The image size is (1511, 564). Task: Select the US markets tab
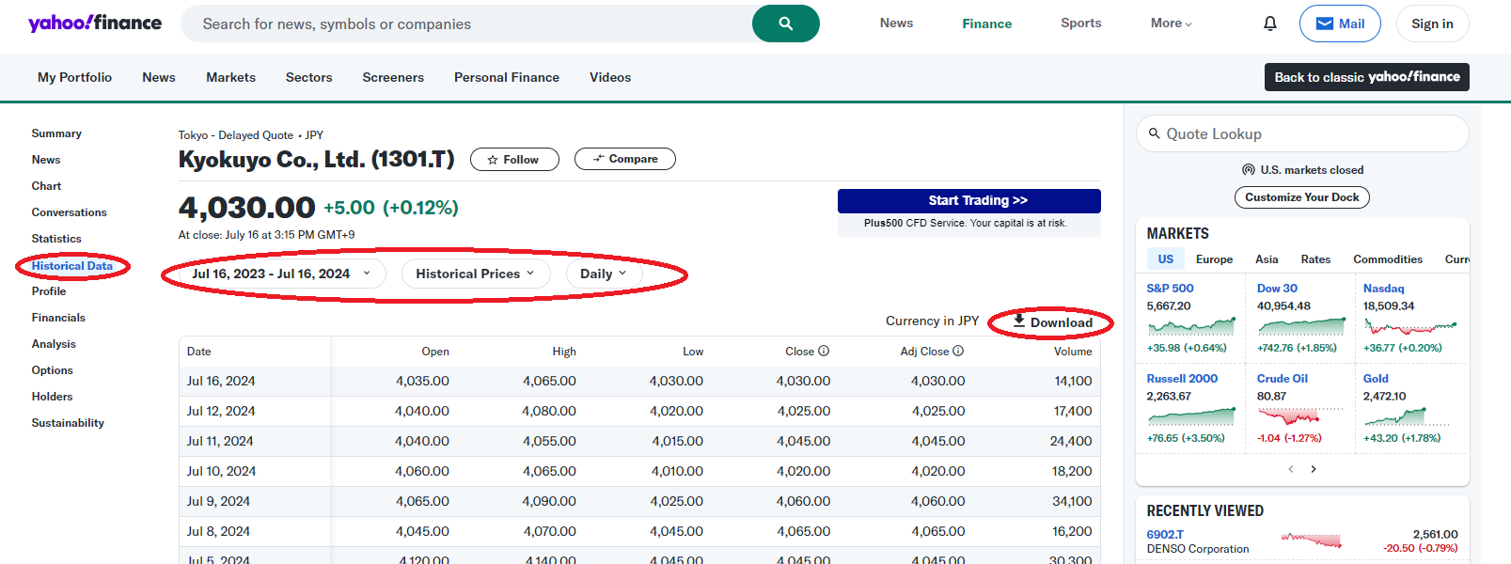(1165, 259)
